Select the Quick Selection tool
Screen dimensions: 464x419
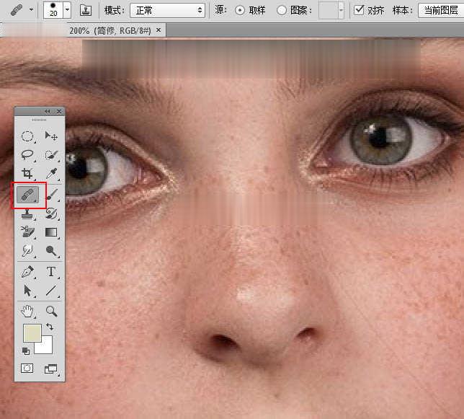point(51,155)
